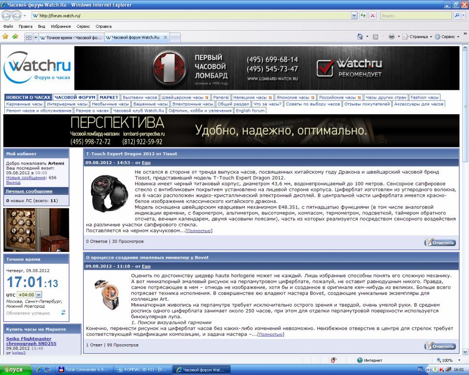The height and width of the screenshot is (375, 469).
Task: Open the Швейцарские часы forum section
Action: pos(183,97)
